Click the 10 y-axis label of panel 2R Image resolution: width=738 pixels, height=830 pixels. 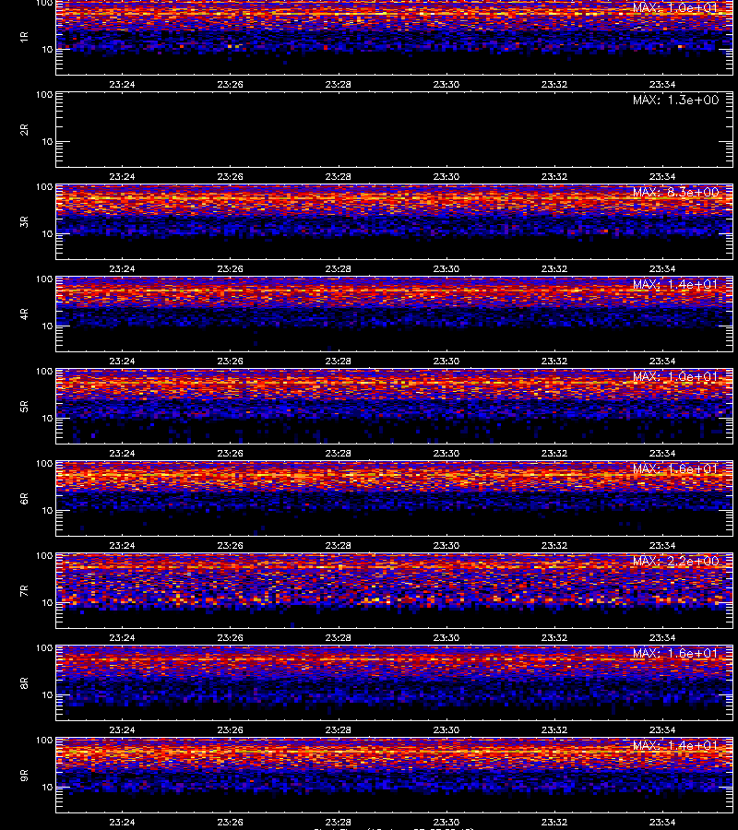pos(47,141)
